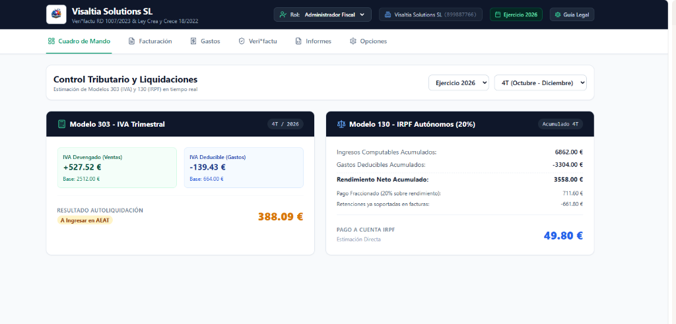Viewport: 676px width, 324px height.
Task: Click the receipt icon next to Gastos
Action: pyautogui.click(x=193, y=42)
